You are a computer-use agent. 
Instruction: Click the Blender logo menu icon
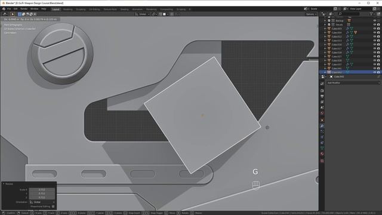pyautogui.click(x=4, y=9)
